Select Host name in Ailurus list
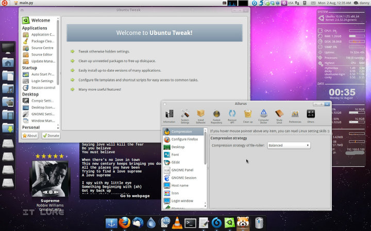 point(183,185)
